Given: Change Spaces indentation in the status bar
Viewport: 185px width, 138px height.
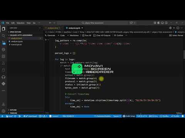Looking at the screenshot, I should tap(117, 116).
